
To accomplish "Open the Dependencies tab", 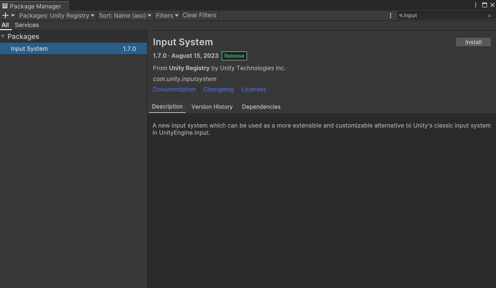I will tap(261, 107).
